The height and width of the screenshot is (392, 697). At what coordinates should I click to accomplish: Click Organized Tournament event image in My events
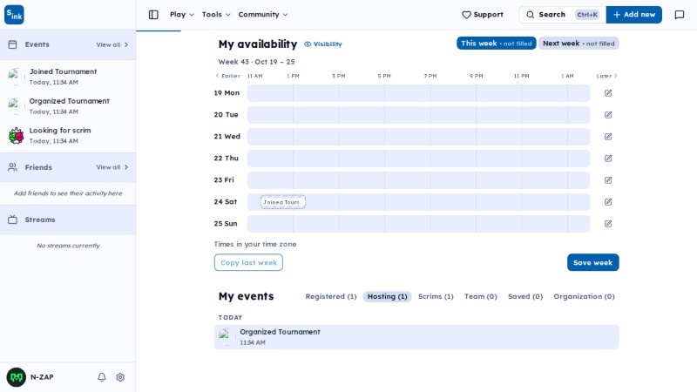tap(226, 337)
